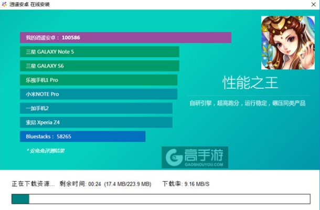Click the 安兔兔评测结果 footnote text
This screenshot has height=210, width=320.
tap(46, 151)
